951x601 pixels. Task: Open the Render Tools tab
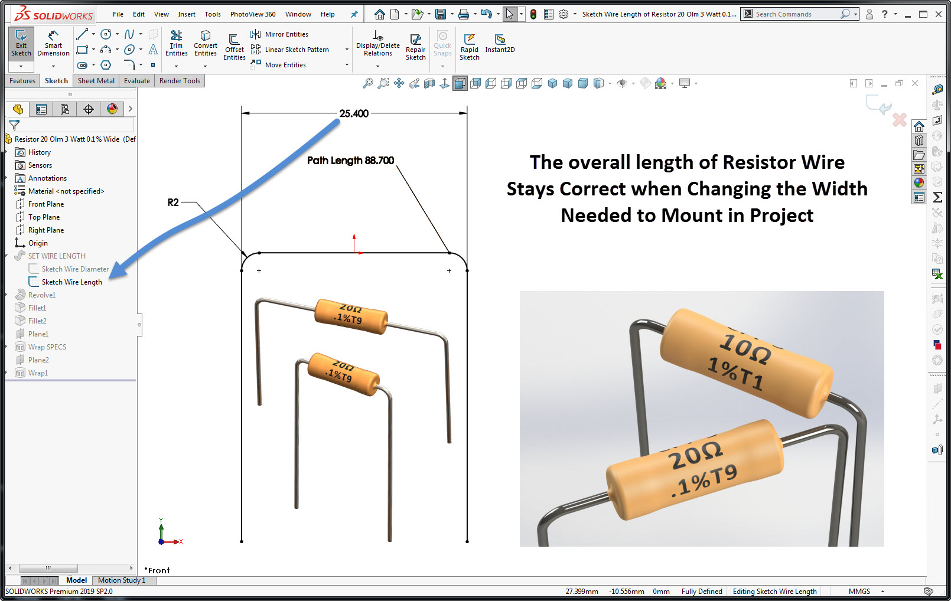point(180,81)
